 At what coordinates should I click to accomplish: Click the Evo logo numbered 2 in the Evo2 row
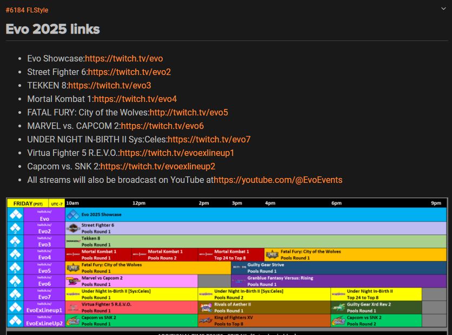coord(16,228)
